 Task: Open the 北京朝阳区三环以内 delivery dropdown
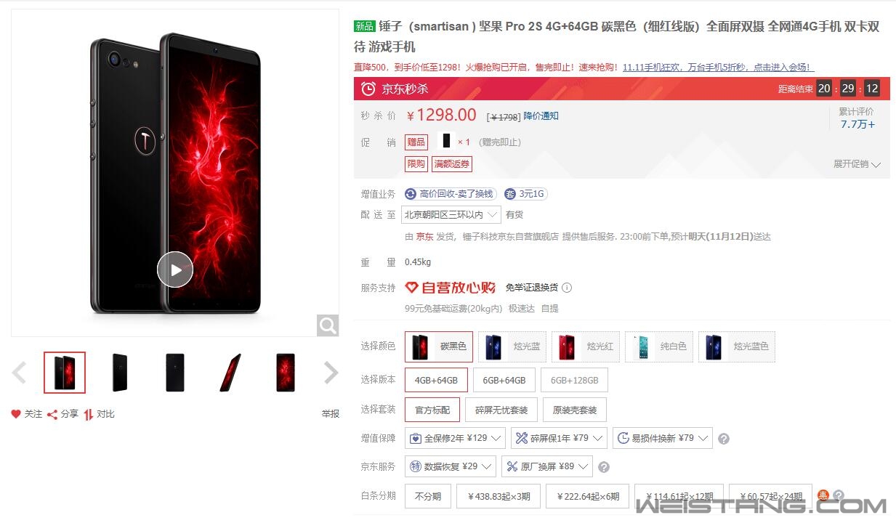(451, 214)
